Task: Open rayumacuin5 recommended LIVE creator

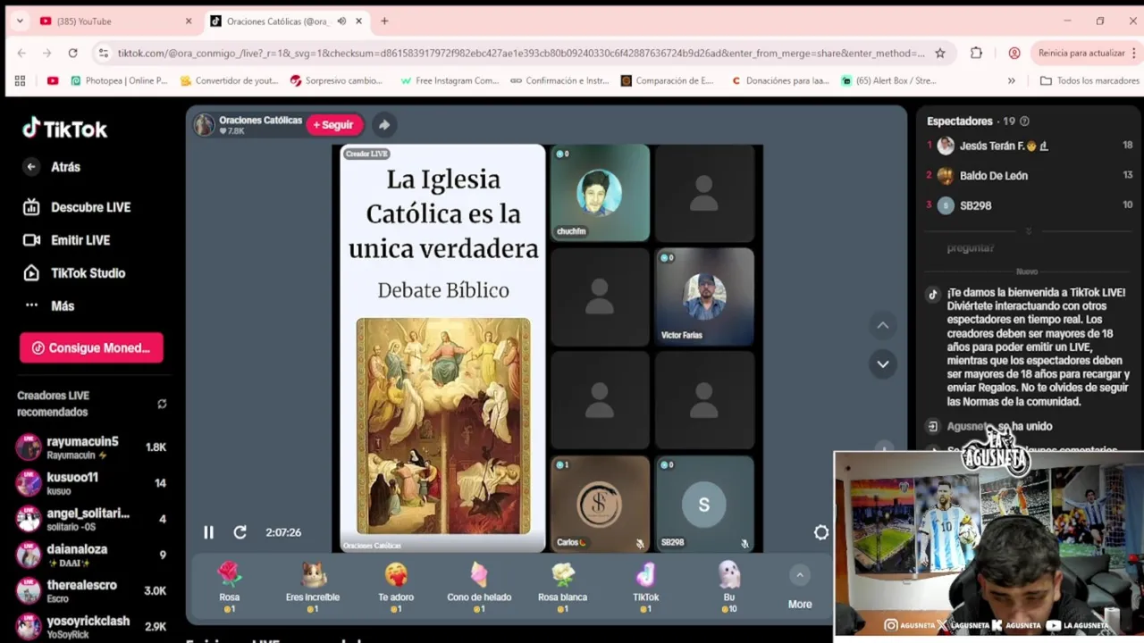Action: coord(91,447)
